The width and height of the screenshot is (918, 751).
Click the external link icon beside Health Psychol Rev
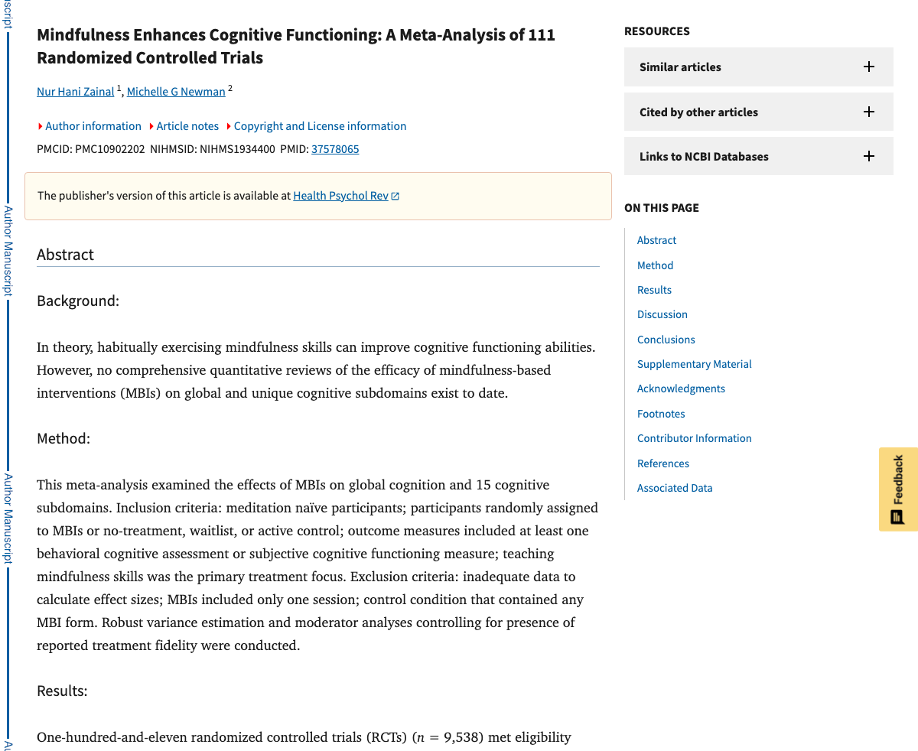click(395, 195)
